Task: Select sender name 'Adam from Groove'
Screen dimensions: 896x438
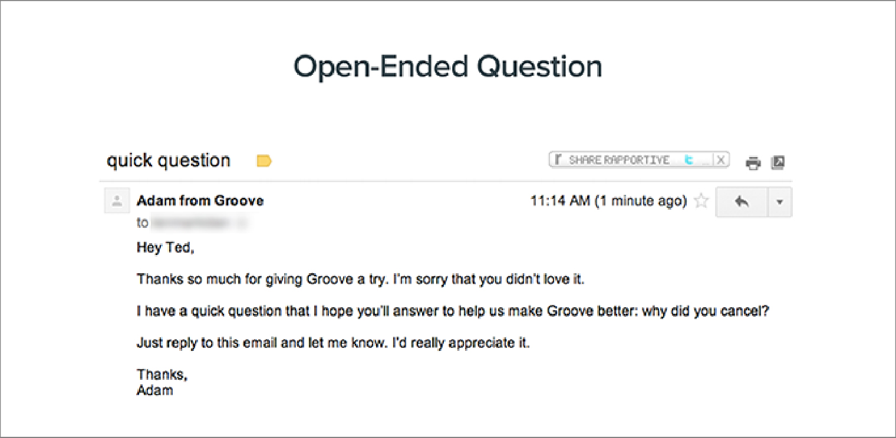Action: click(200, 201)
